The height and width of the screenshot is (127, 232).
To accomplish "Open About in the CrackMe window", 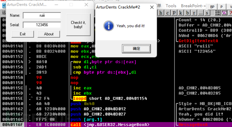I will coord(49,34).
